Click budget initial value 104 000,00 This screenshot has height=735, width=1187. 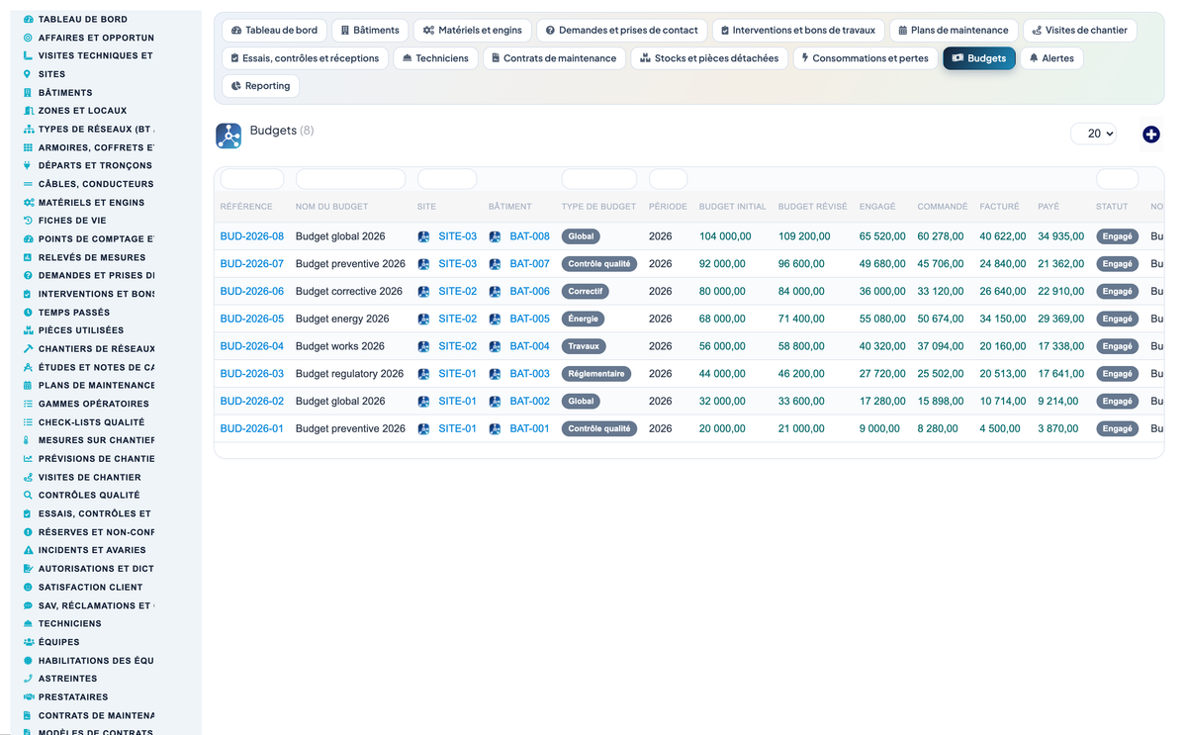coord(725,236)
